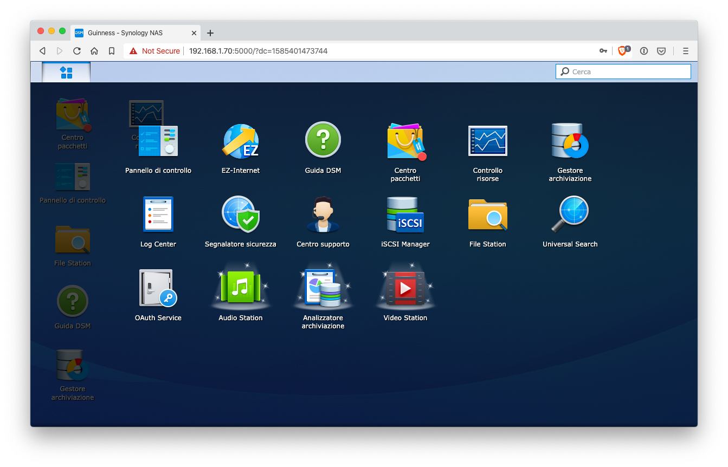Open a new browser tab
The image size is (728, 467).
tap(210, 33)
